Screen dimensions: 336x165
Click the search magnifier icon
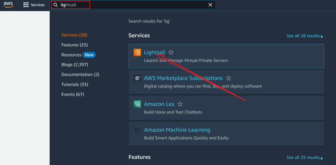pyautogui.click(x=56, y=5)
